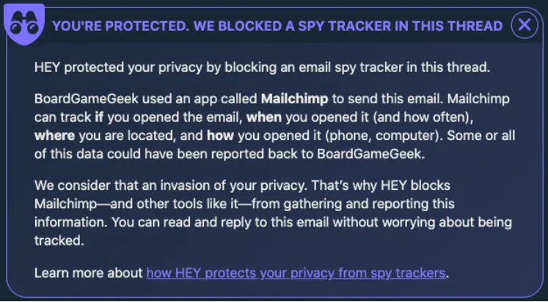This screenshot has height=302, width=548.
Task: Open the how HEY protects your privacy link
Action: pos(296,273)
